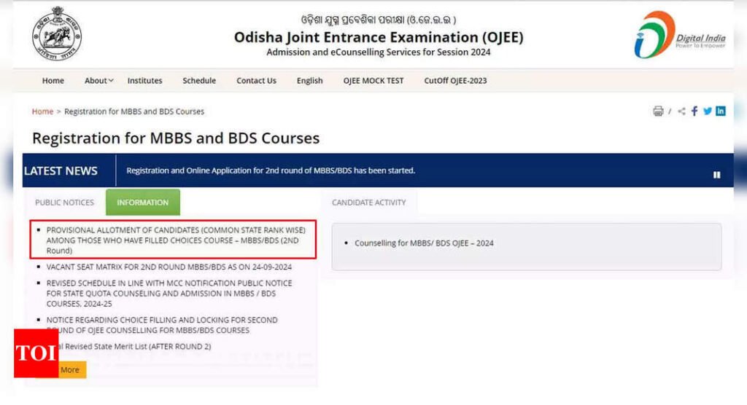Viewport: 747px width, 405px height.
Task: Click the news ticker registration announcement text
Action: (x=271, y=170)
